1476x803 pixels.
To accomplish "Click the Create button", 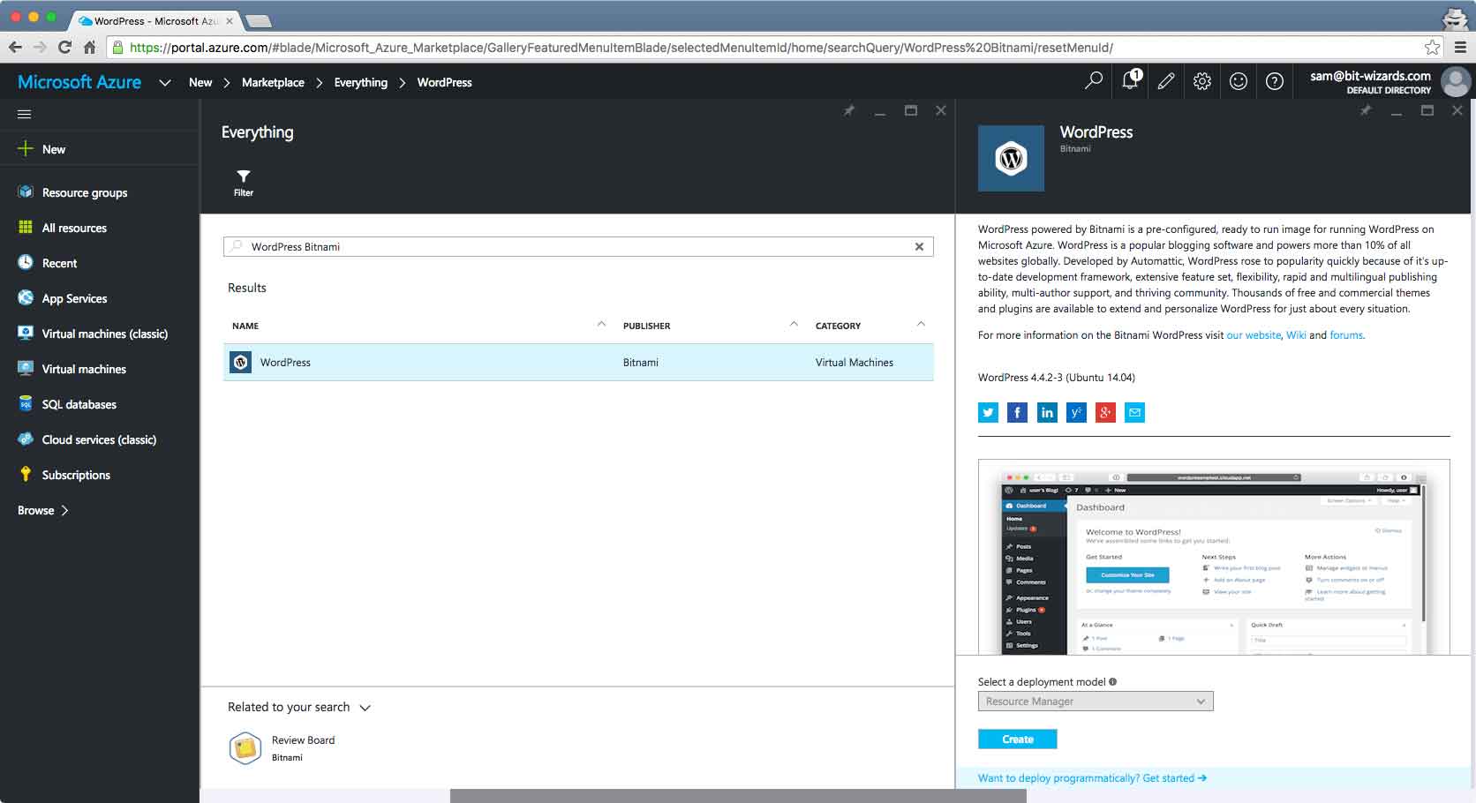I will (1017, 739).
